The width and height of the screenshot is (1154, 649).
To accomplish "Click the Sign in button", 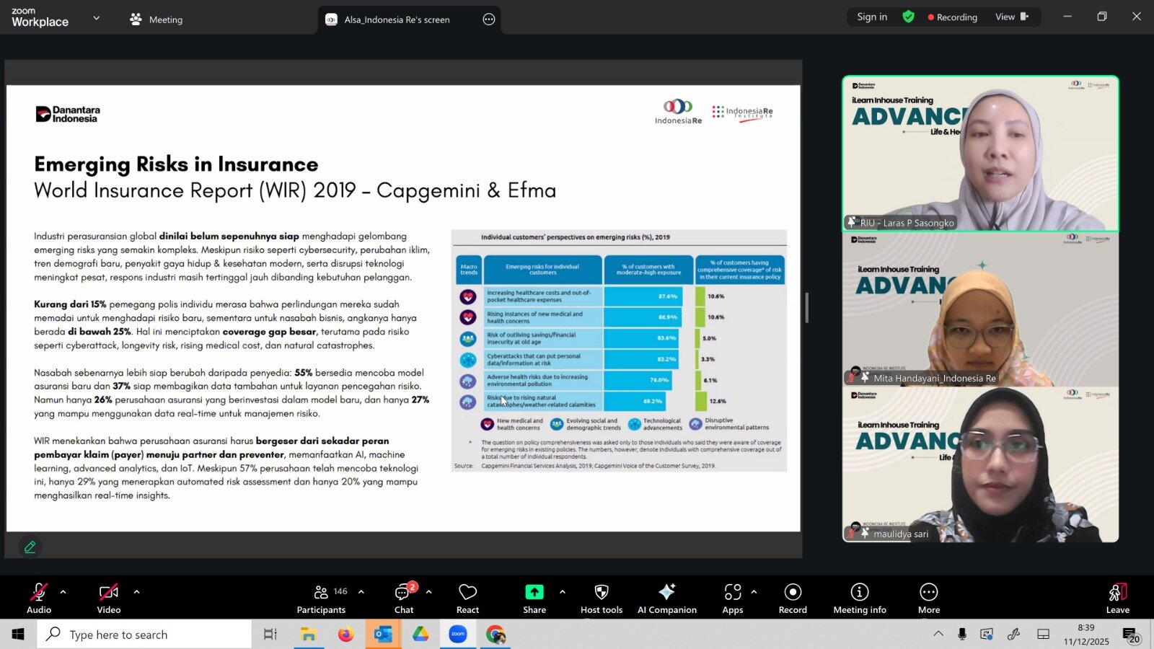I will coord(872,17).
